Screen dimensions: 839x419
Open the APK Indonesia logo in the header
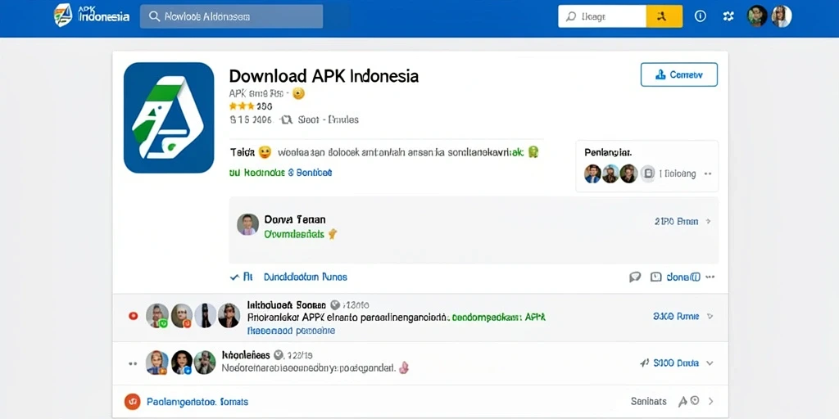pos(92,15)
